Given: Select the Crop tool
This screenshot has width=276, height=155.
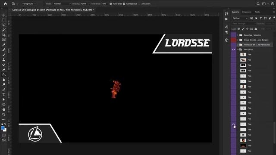Looking at the screenshot, I should pyautogui.click(x=4, y=35).
